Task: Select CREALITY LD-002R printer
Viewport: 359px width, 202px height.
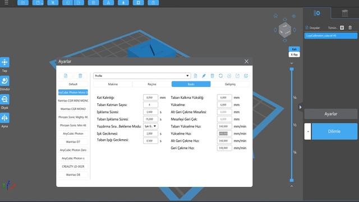Action: pyautogui.click(x=73, y=167)
